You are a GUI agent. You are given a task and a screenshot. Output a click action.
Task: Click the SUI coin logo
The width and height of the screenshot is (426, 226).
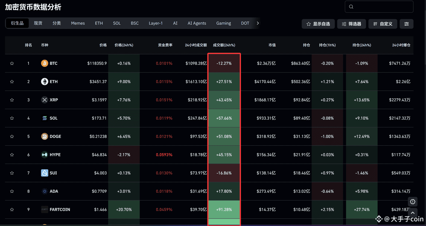click(x=45, y=173)
